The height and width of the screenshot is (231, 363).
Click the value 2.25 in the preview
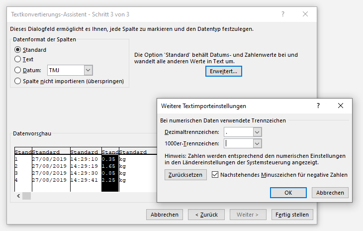pos(108,180)
